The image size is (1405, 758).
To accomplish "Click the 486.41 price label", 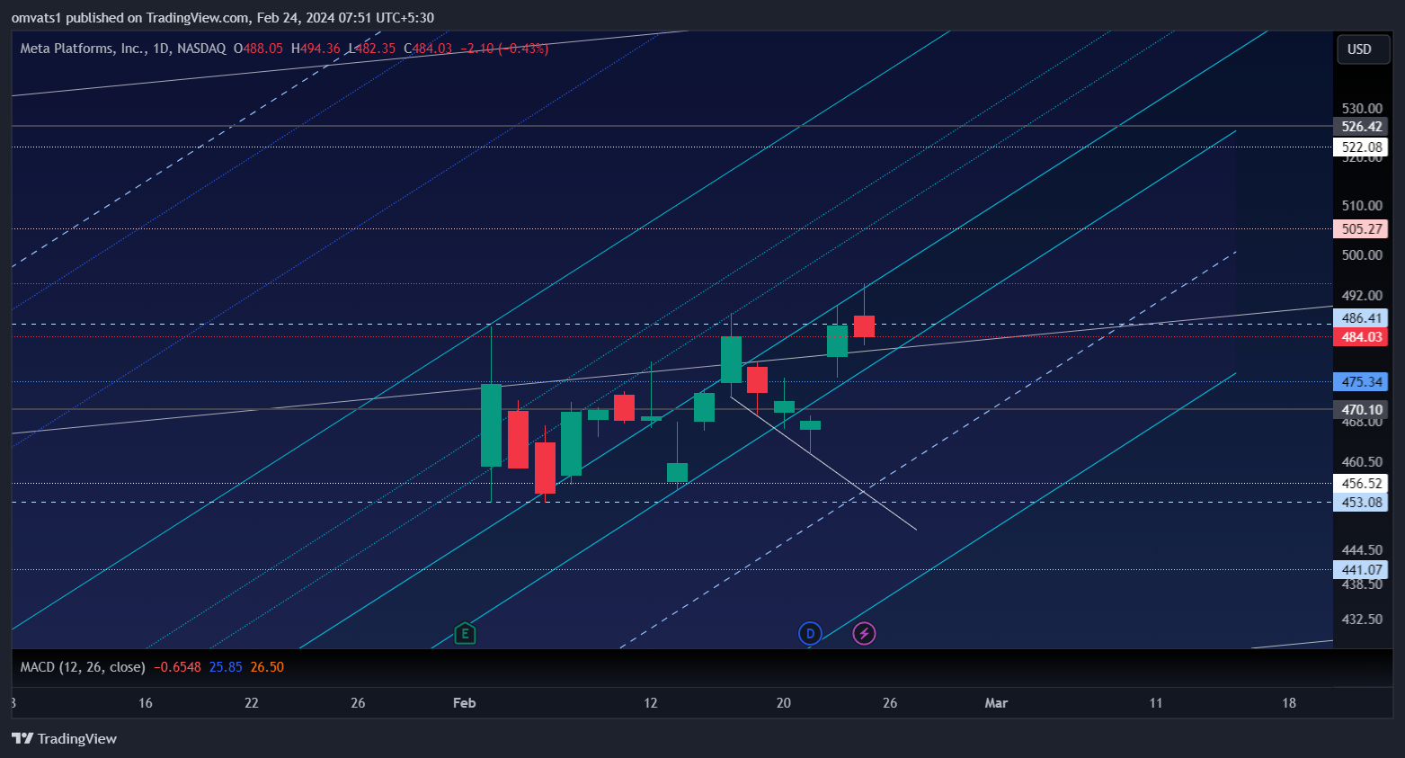I will click(x=1361, y=318).
